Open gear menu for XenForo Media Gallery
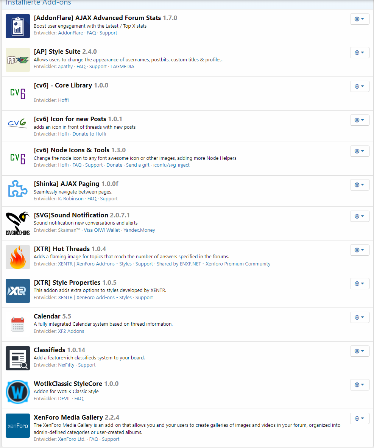 [360, 418]
